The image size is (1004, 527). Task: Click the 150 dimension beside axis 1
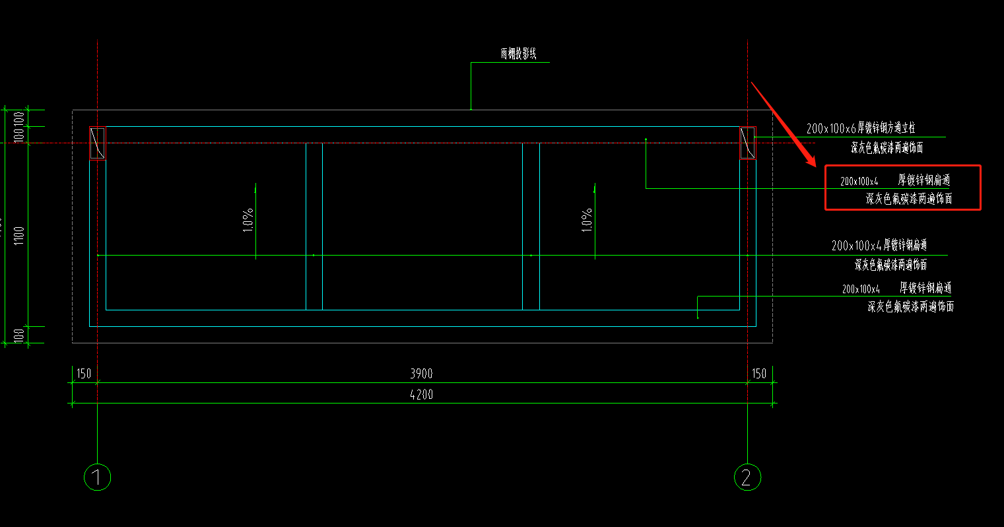tap(84, 374)
